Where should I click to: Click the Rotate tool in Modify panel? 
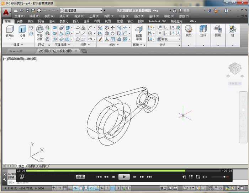113,33
